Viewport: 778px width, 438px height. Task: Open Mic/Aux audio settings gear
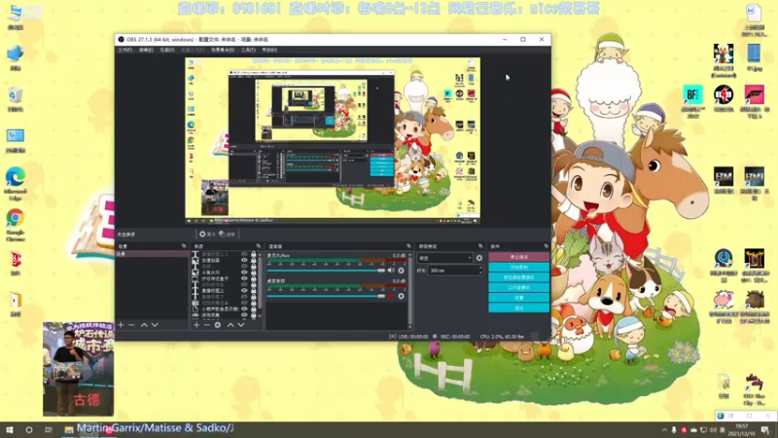coord(401,271)
